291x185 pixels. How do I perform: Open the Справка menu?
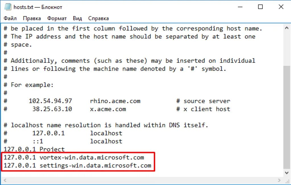click(x=98, y=18)
